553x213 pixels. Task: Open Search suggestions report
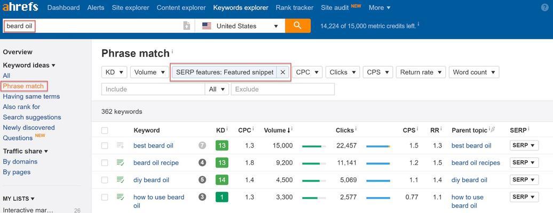(x=32, y=117)
